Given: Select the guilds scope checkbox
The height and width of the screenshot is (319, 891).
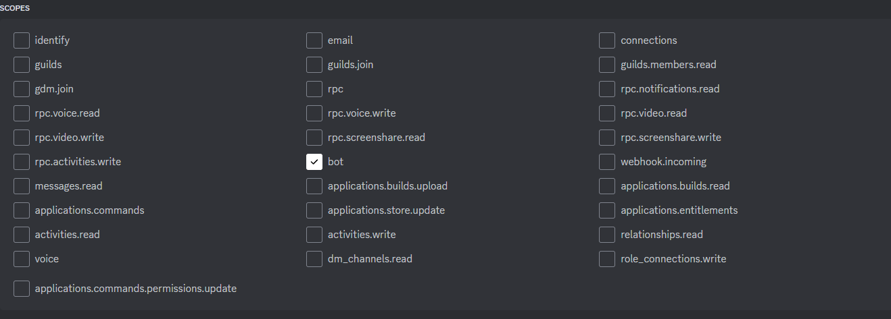Looking at the screenshot, I should coord(22,65).
